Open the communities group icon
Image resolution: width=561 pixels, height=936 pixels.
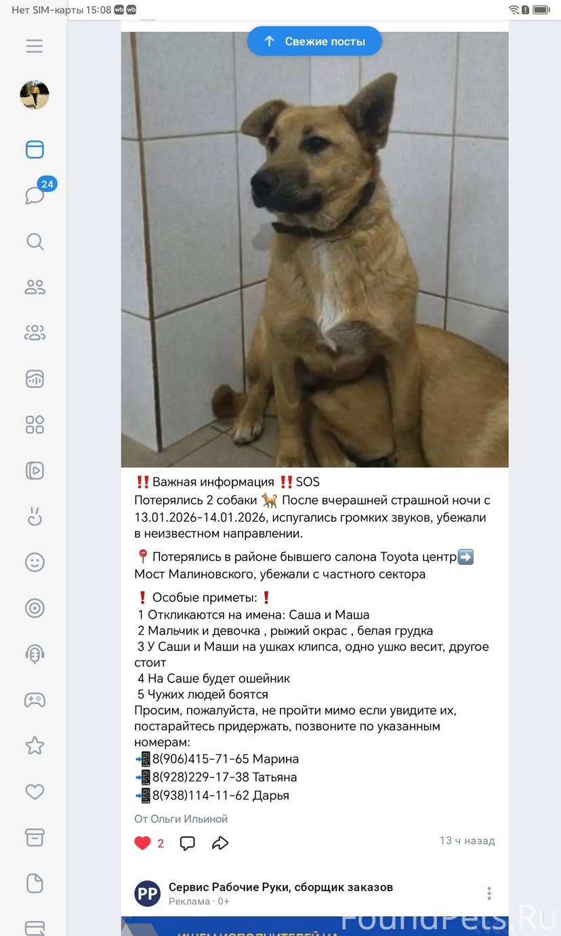[x=35, y=332]
